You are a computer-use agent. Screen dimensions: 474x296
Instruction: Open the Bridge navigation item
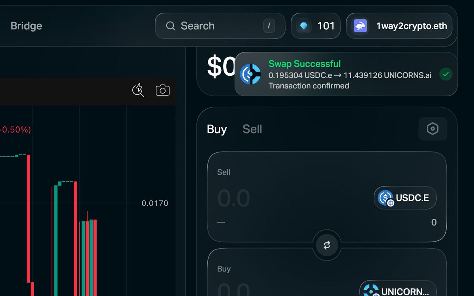(26, 26)
